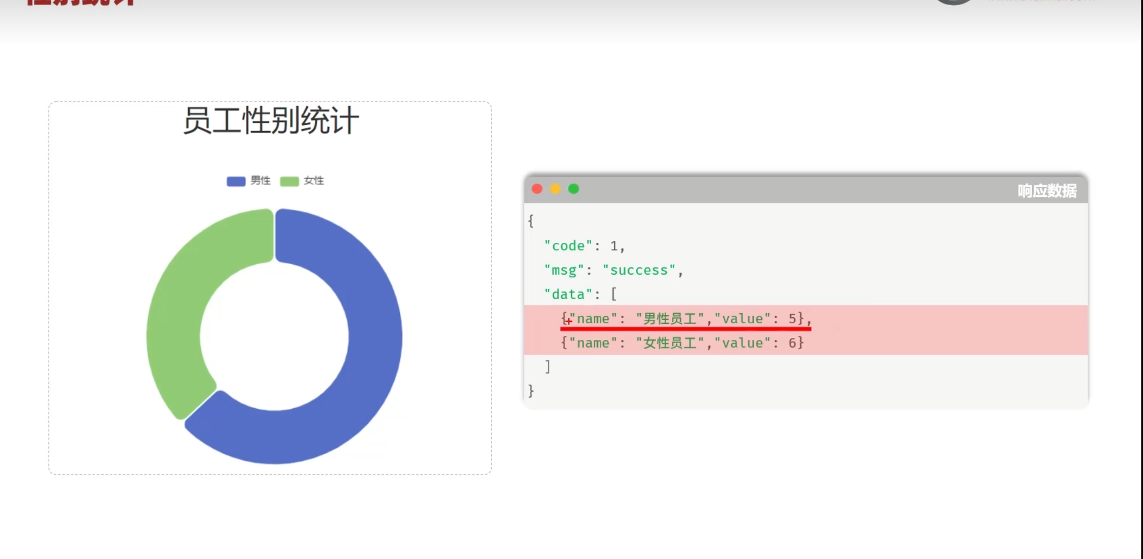Click the "code": 1 line

(584, 246)
